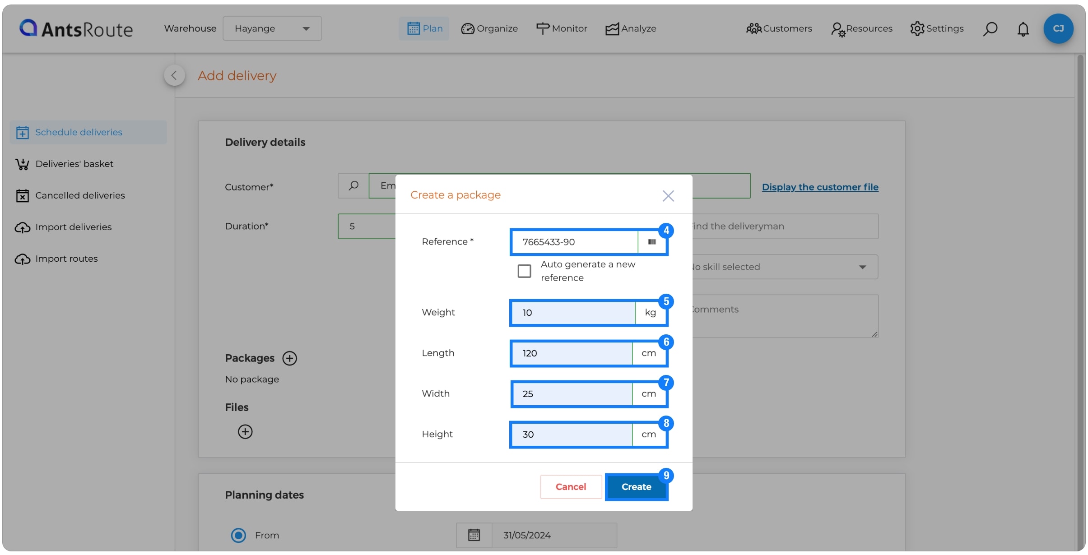
Task: Click the search magnifier in header
Action: pos(990,29)
